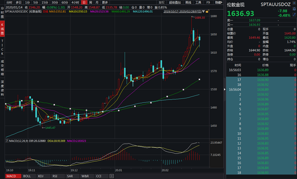
Task: Toggle the 隐藏 panel button
Action: 219,2
